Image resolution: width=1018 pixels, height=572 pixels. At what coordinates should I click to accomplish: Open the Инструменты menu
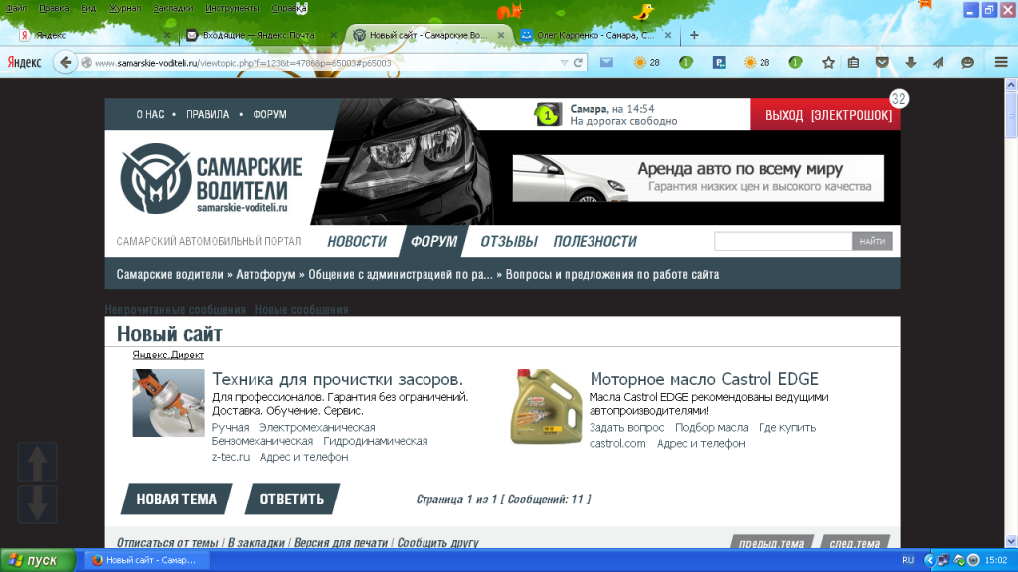pos(233,8)
